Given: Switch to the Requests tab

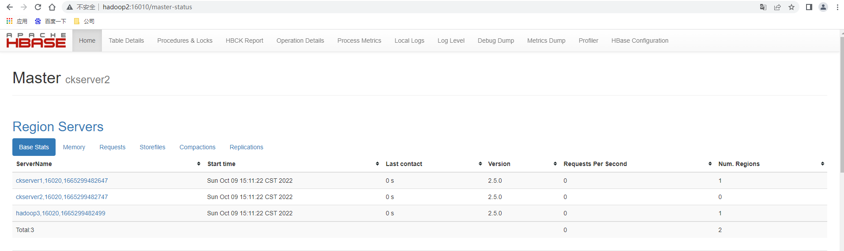Looking at the screenshot, I should 113,147.
